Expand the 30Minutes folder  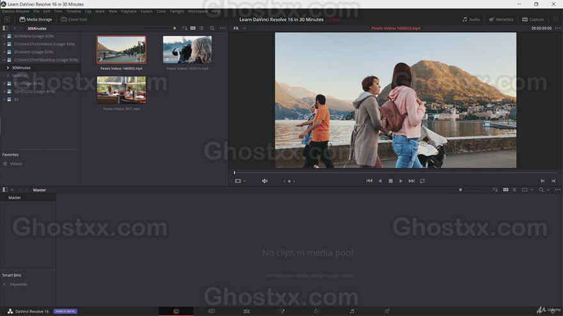pyautogui.click(x=8, y=68)
